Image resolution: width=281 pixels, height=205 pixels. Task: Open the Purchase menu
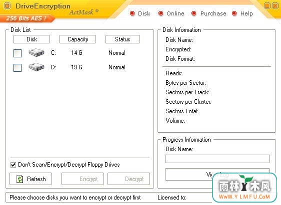coord(213,13)
